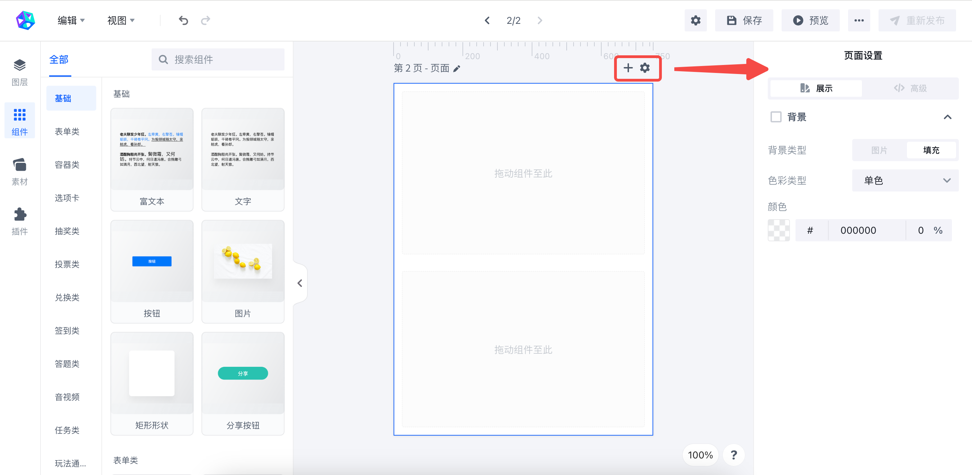This screenshot has width=972, height=475.
Task: Open the 视图 menu
Action: tap(121, 20)
